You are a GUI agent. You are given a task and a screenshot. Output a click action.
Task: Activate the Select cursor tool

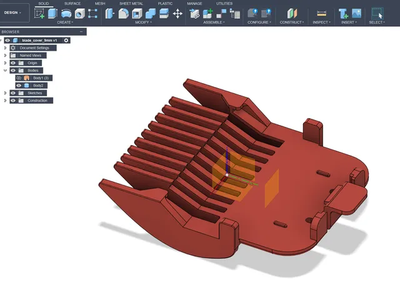point(377,13)
